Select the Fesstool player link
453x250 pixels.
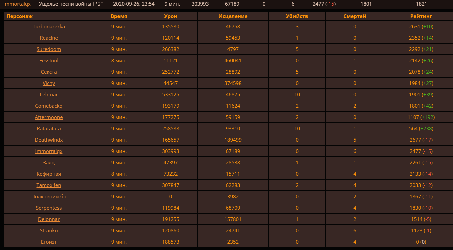[x=49, y=61]
